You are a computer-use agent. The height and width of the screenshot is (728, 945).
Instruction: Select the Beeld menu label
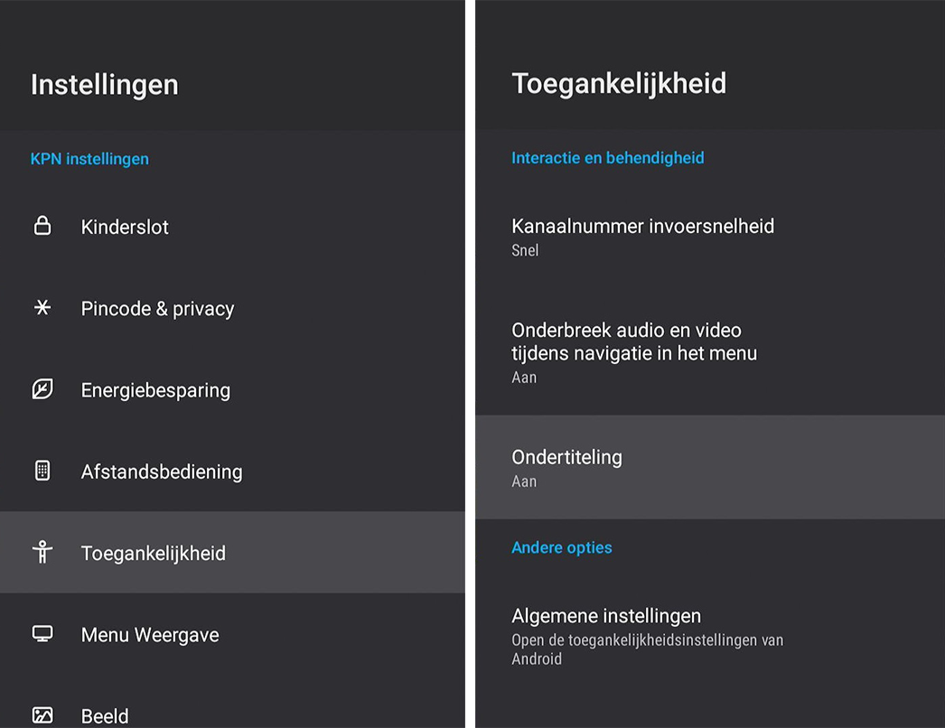coord(105,716)
